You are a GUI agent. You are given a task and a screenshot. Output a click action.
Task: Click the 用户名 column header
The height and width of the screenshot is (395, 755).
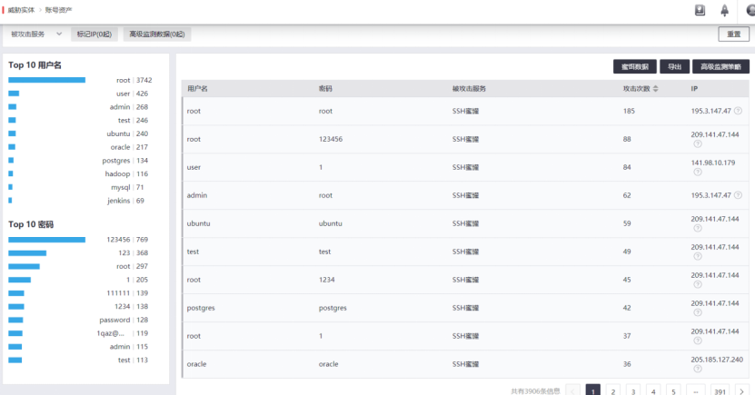coord(197,88)
